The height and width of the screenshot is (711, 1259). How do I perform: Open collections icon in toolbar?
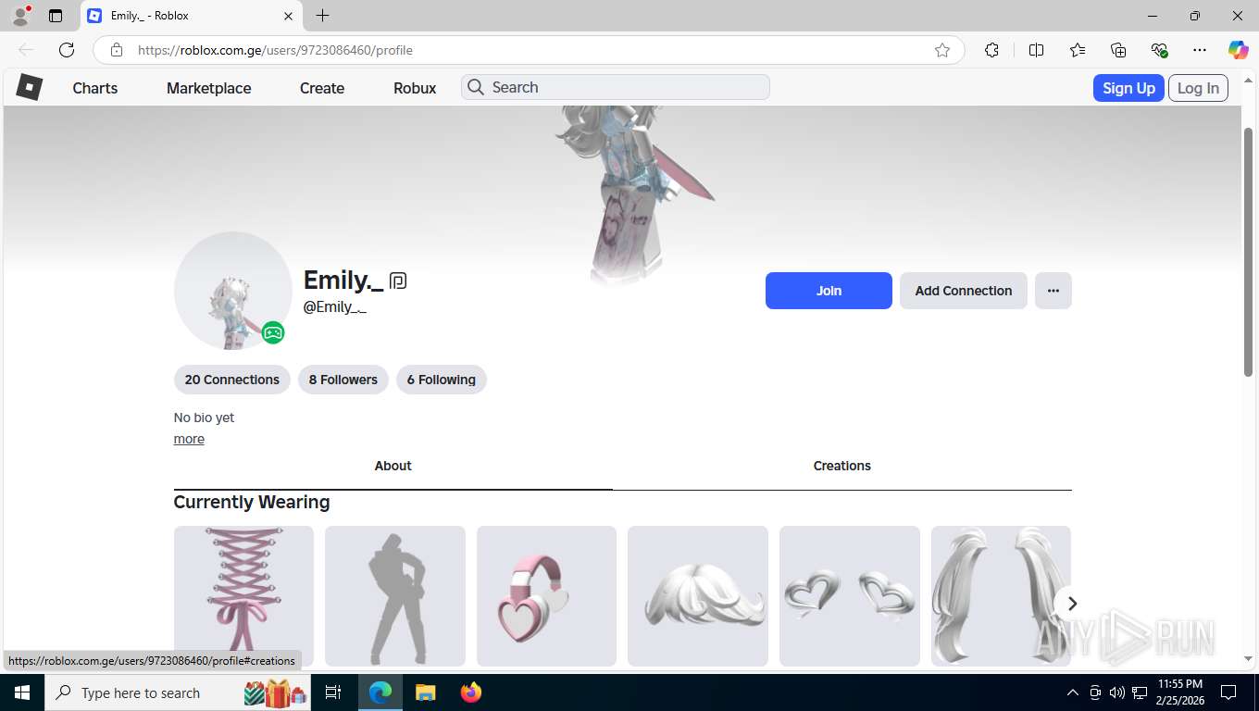(x=1118, y=50)
